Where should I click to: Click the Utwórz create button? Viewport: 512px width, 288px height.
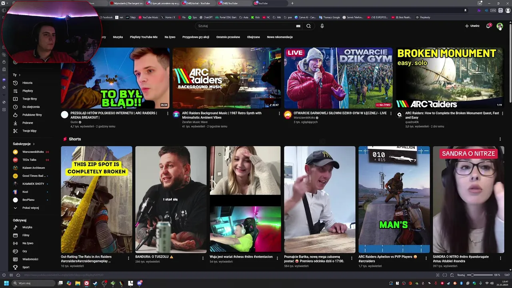click(472, 26)
